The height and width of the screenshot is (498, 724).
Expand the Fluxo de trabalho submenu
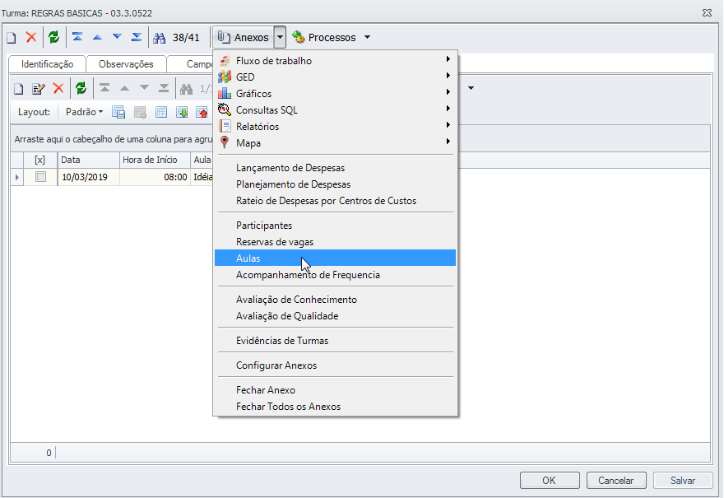click(335, 61)
